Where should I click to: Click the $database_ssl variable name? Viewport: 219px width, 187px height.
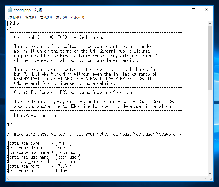(x=22, y=171)
